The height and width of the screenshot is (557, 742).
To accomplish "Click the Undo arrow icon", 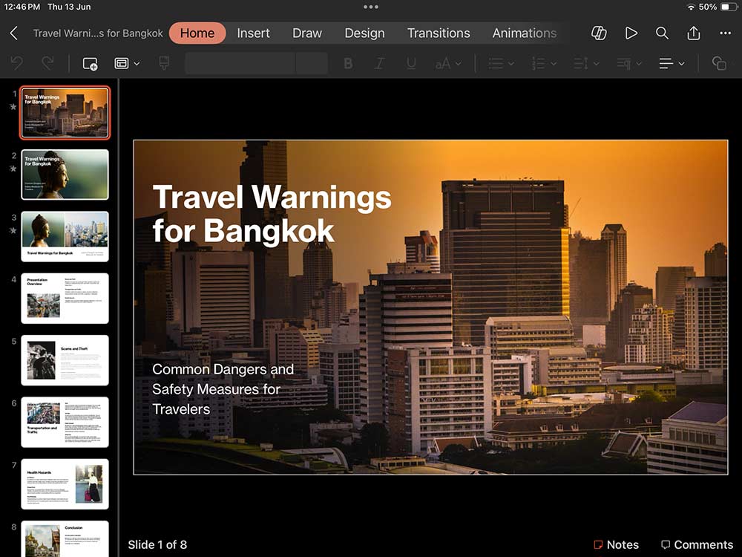I will tap(16, 63).
